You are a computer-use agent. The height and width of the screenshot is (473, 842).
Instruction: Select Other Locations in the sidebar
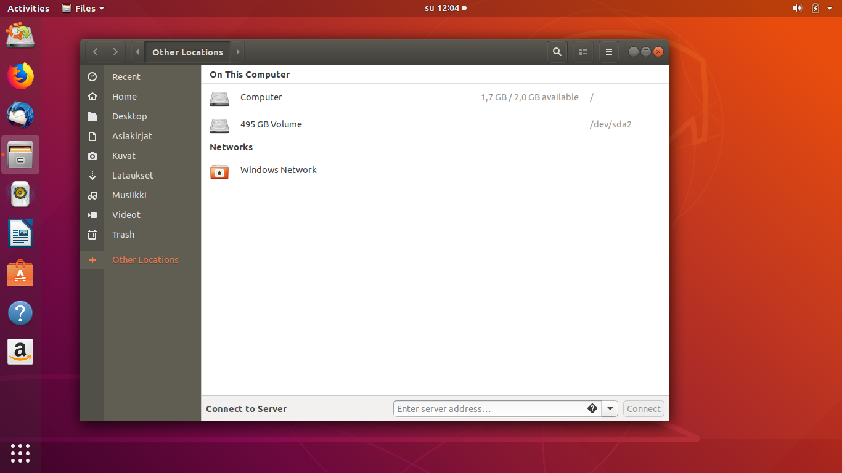tap(145, 260)
